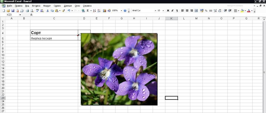Viewport: 266px width, 113px height.
Task: Click the K23 Name Box field
Action: [12, 15]
